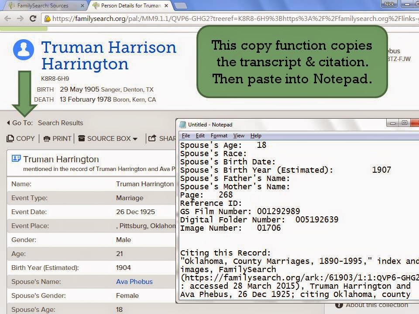Open Notepad File menu
Screen dimensions: 419x314
click(x=186, y=136)
